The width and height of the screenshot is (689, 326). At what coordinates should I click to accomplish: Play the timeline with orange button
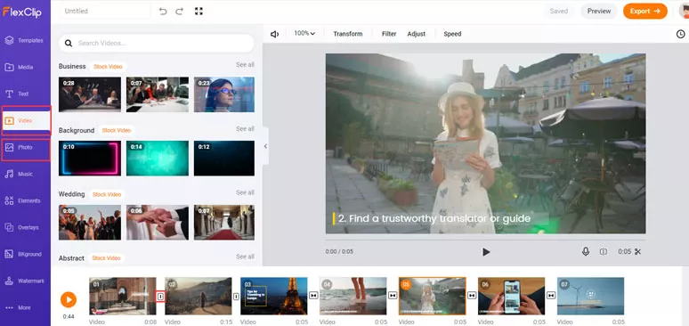tap(69, 299)
